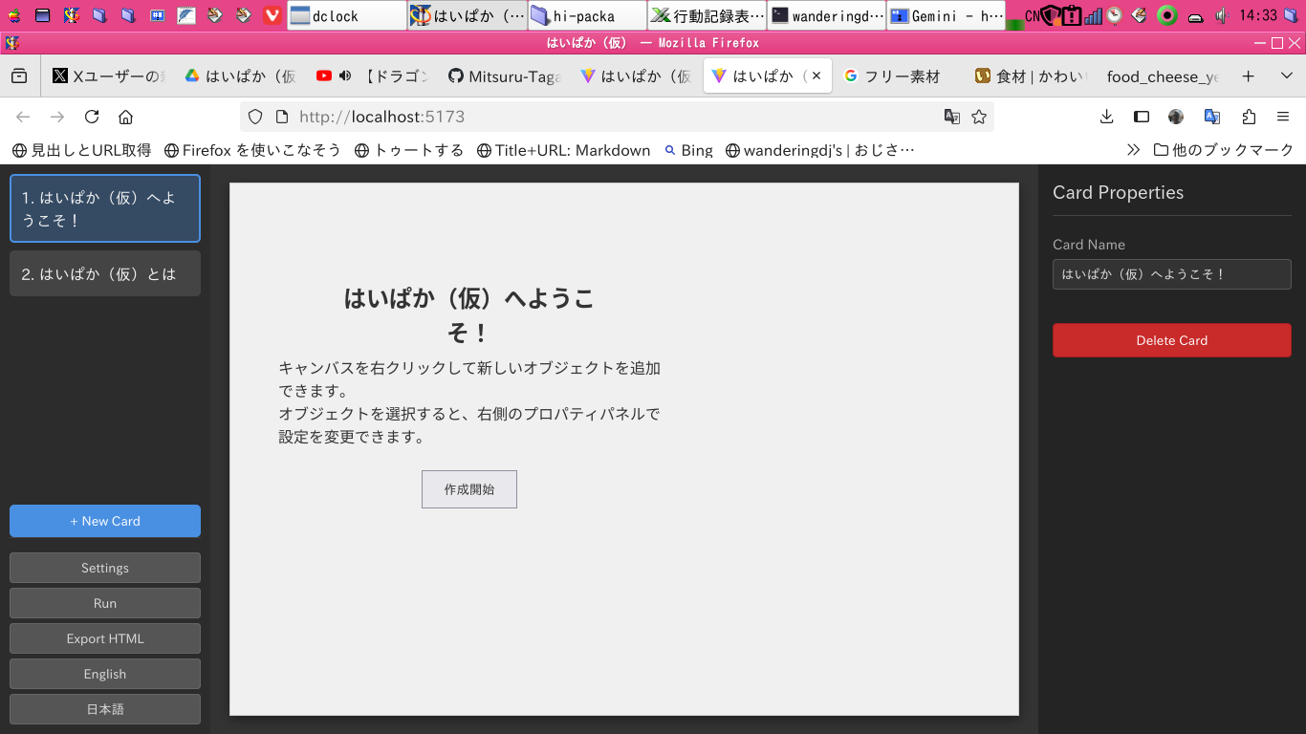The image size is (1306, 734).
Task: Open the network signal bars tray icon
Action: coord(1093,15)
